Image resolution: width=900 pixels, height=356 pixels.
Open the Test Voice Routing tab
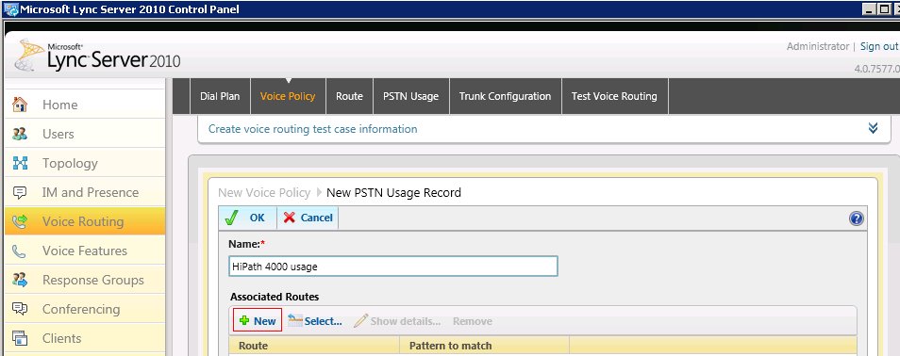(614, 96)
